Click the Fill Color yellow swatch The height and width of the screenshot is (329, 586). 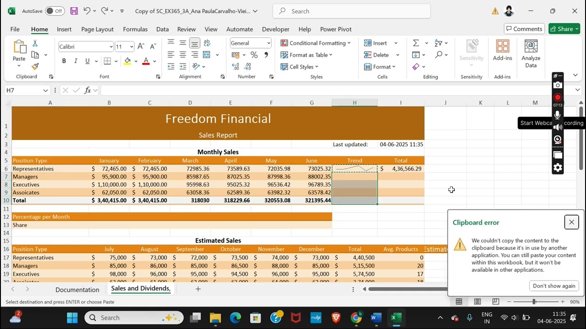click(x=128, y=61)
